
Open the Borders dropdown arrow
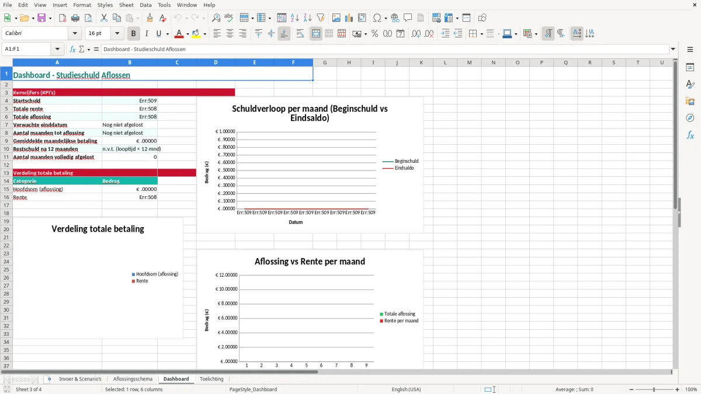481,34
